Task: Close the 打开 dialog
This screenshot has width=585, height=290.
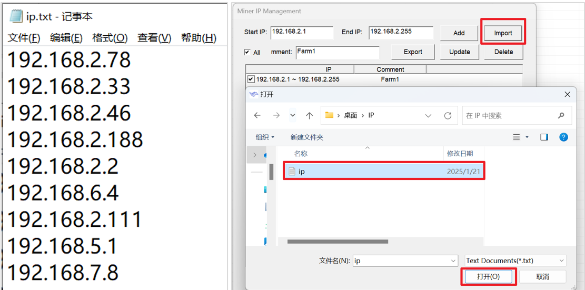Action: point(567,95)
